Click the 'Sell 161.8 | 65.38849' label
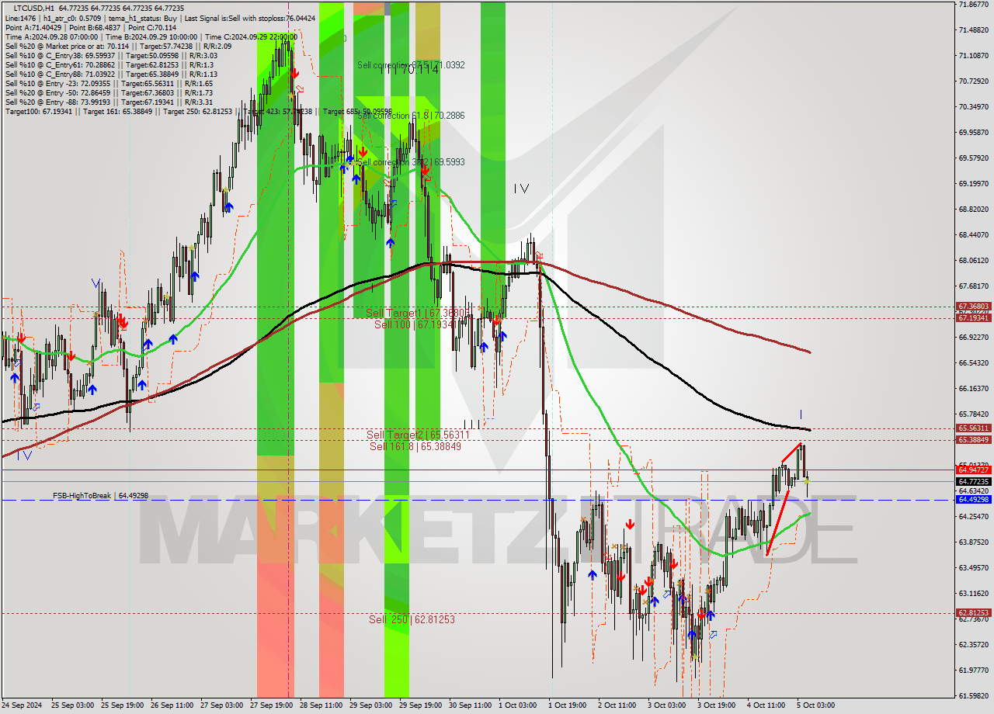994x714 pixels. click(415, 446)
